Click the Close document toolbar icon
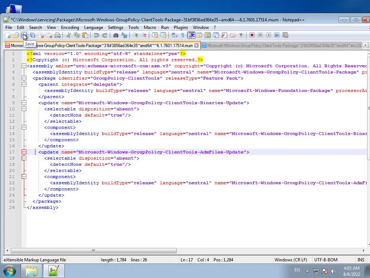 pyautogui.click(x=41, y=35)
